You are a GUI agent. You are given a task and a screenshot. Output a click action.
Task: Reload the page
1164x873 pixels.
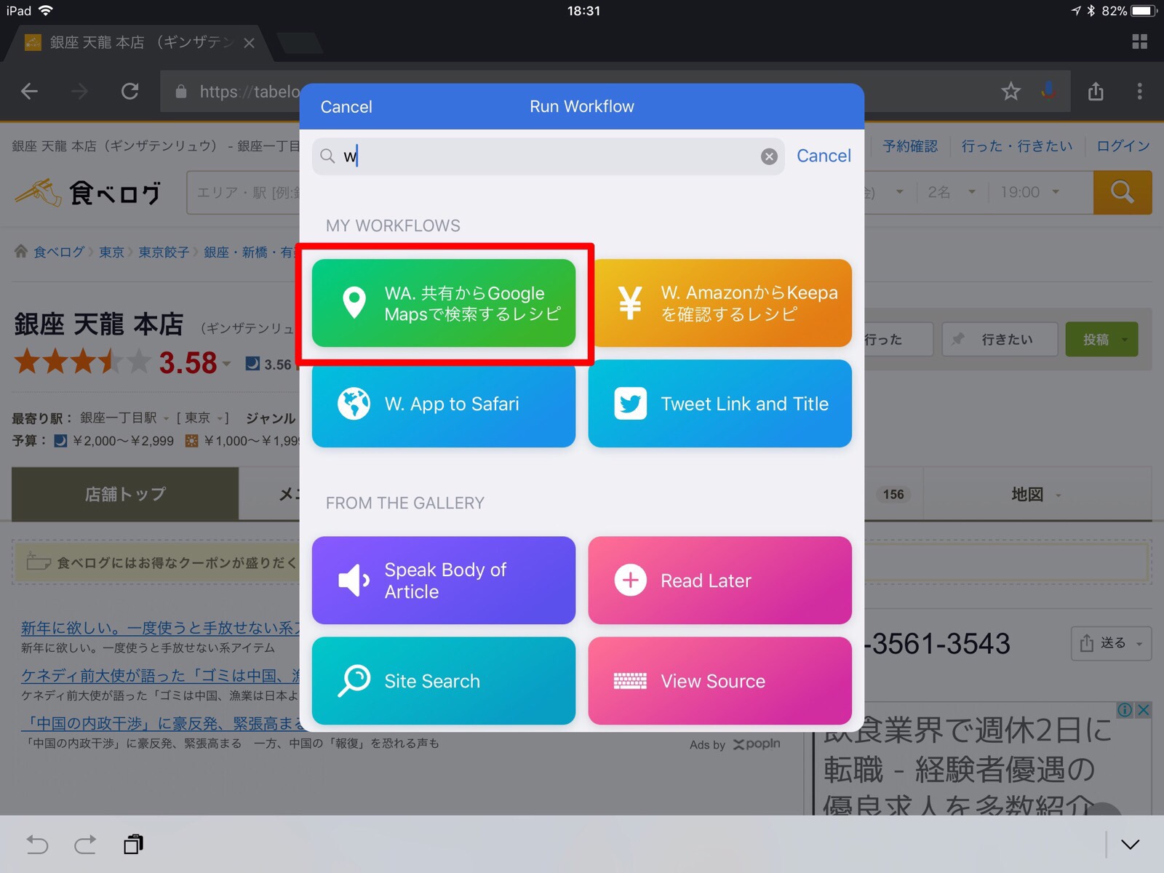[x=130, y=91]
